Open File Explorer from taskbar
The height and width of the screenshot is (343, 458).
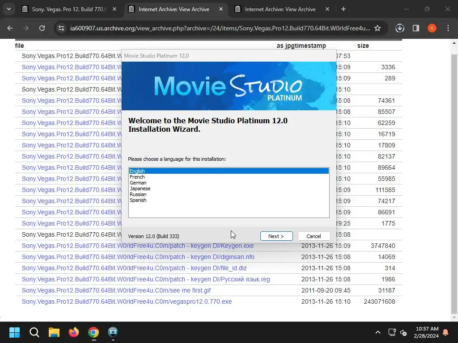point(54,332)
